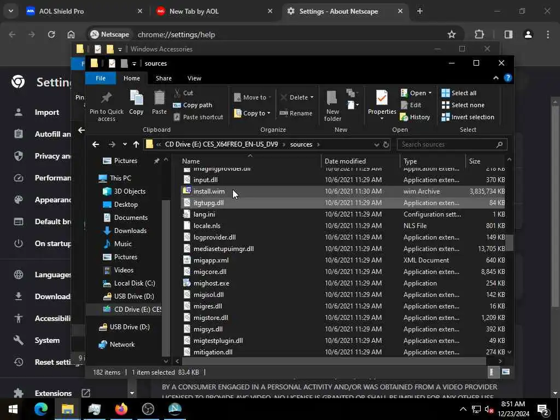Switch to the AOL Shield Pro tab

[85, 11]
